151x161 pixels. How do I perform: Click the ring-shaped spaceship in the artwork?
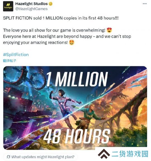(25, 78)
